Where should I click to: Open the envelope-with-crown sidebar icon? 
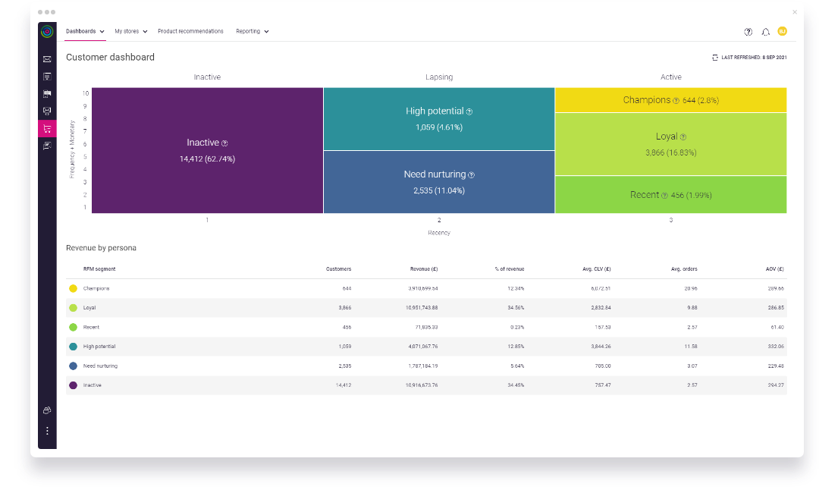pyautogui.click(x=47, y=110)
